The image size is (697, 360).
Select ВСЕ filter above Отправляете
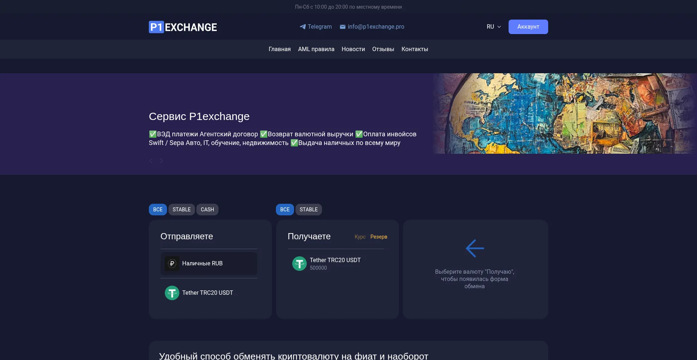pos(158,210)
